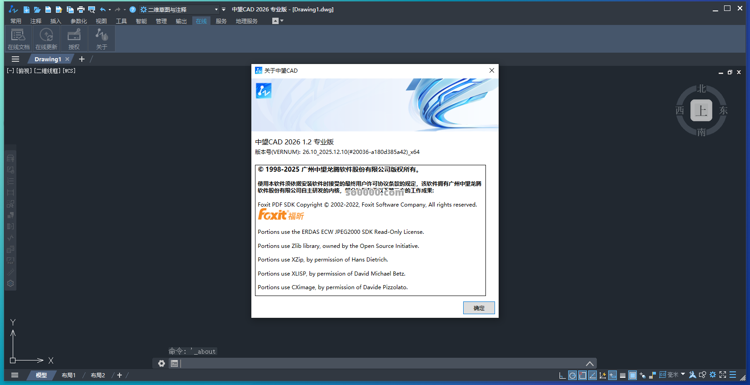Click the Save As icon with pencil
This screenshot has width=750, height=385.
pos(59,10)
